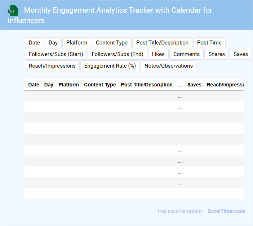The image size is (253, 226).
Task: Click the green XLS file icon
Action: 13,10
